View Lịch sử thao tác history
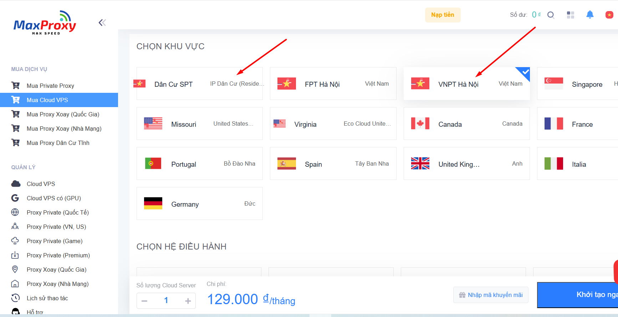The width and height of the screenshot is (618, 317). click(x=59, y=298)
